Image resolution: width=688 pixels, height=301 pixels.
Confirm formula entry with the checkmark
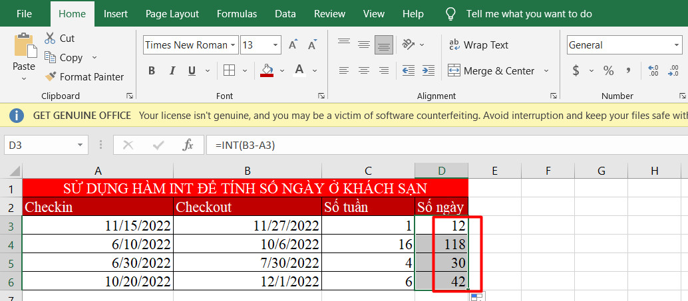point(158,145)
